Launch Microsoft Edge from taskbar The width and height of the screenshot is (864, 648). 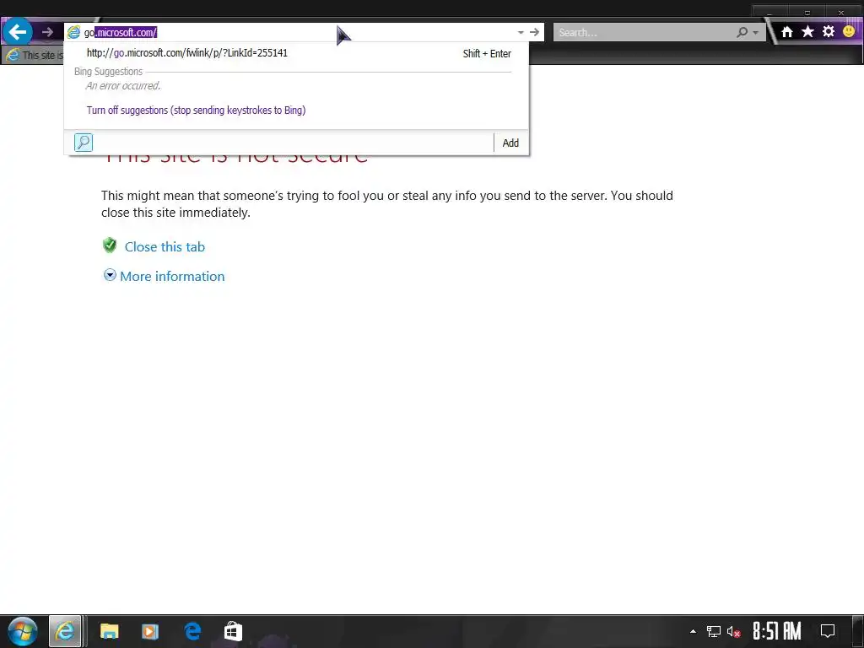(x=192, y=631)
